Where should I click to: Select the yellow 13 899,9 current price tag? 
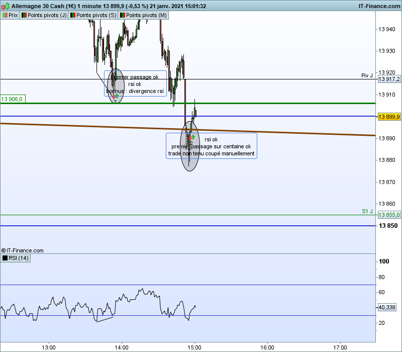tap(389, 117)
